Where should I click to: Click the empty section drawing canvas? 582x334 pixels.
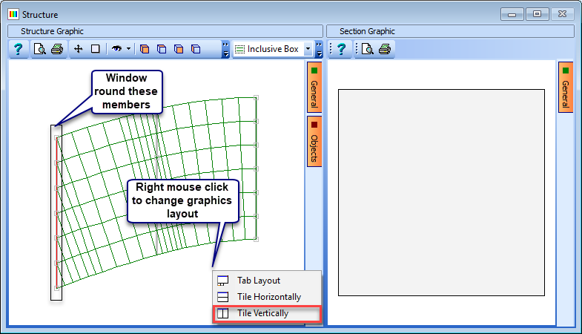click(x=441, y=192)
